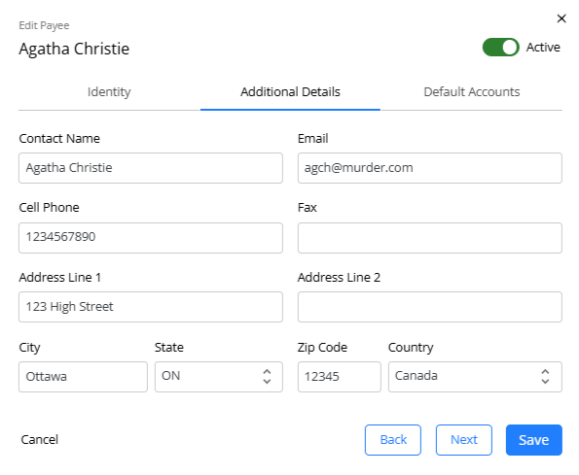
Task: Expand the Country dropdown showing Canada
Action: pyautogui.click(x=475, y=377)
